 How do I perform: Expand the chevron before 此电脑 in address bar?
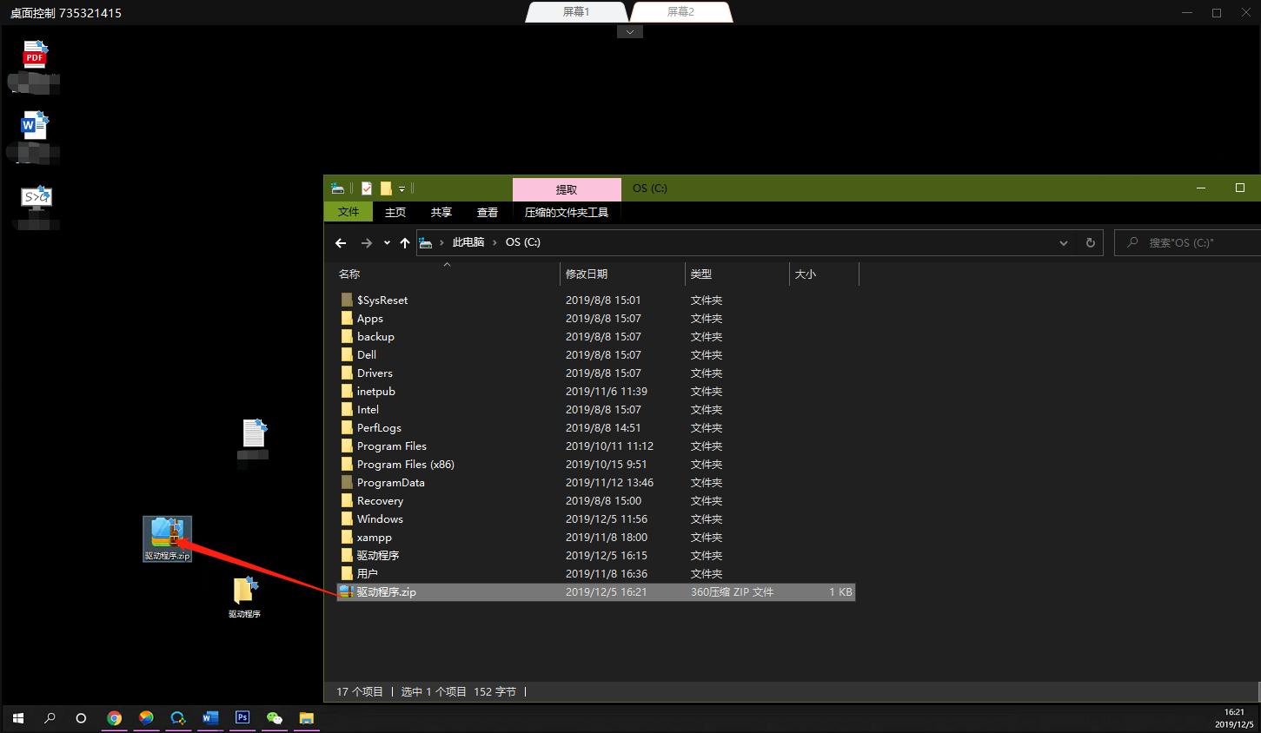tap(441, 242)
